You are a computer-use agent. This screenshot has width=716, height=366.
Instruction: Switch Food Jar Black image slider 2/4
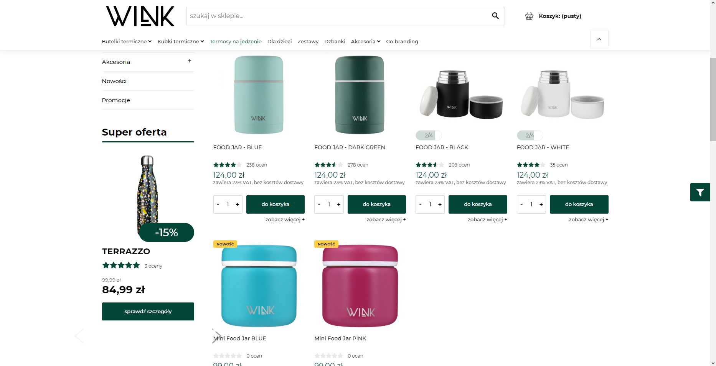coord(429,135)
